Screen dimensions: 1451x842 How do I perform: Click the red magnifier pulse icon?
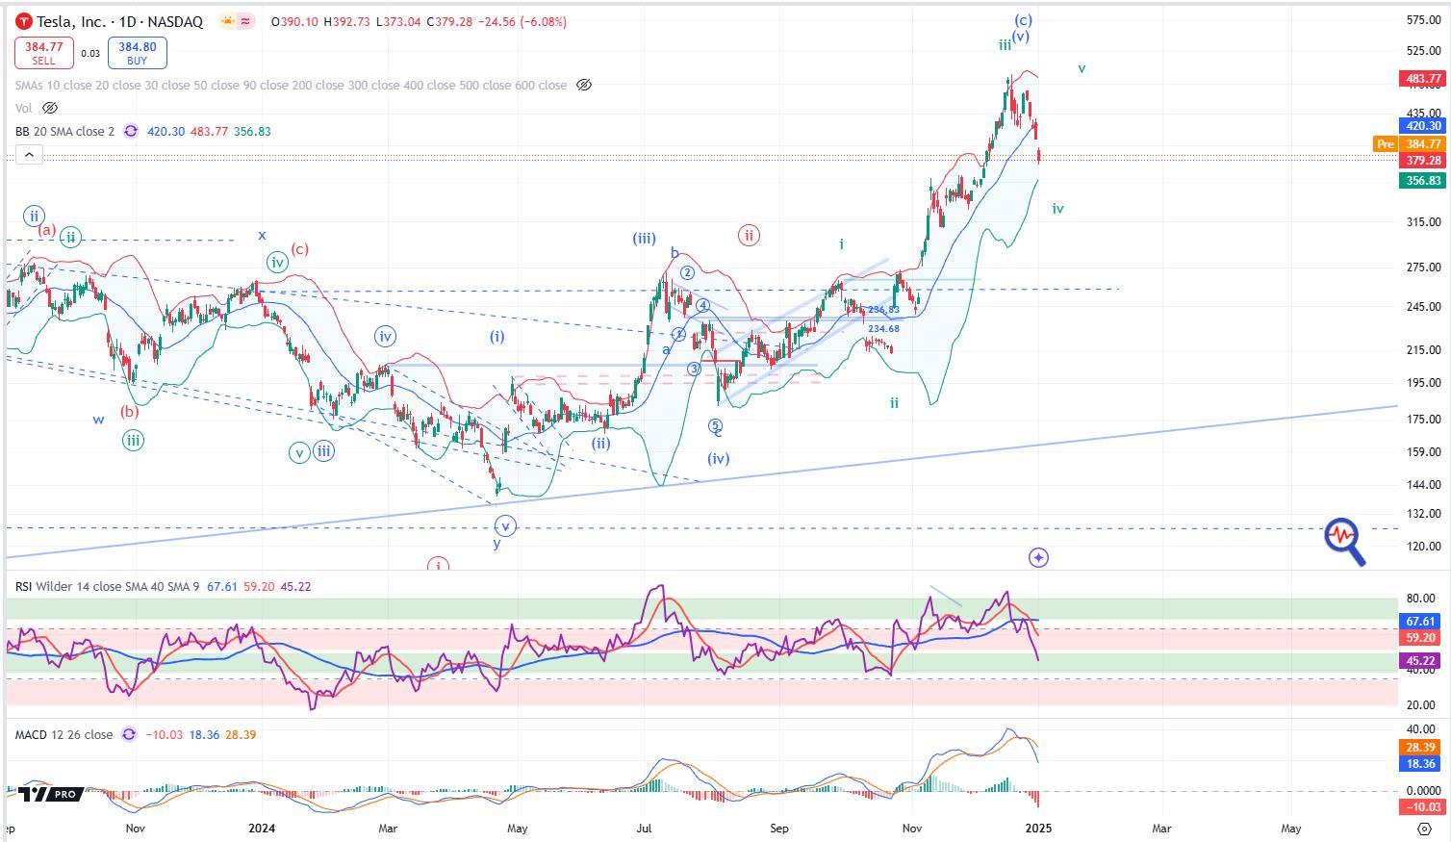click(1344, 541)
